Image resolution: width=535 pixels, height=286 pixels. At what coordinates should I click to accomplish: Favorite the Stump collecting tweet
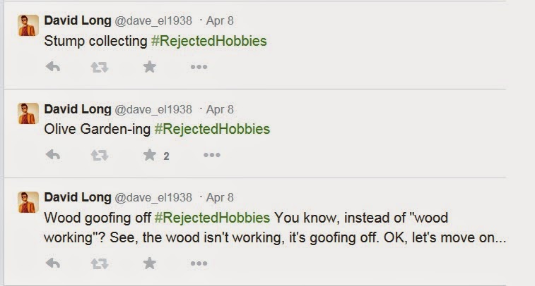[x=149, y=67]
